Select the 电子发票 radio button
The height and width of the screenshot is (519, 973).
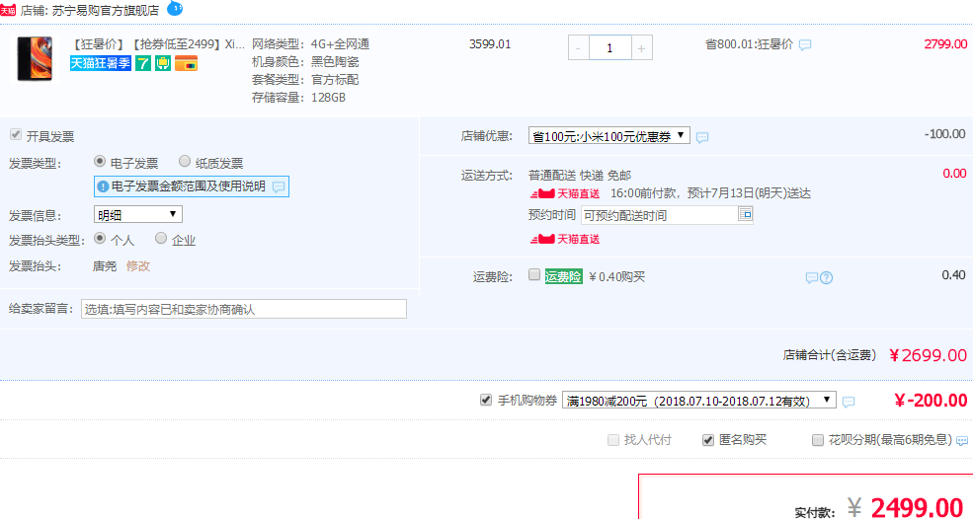[100, 161]
